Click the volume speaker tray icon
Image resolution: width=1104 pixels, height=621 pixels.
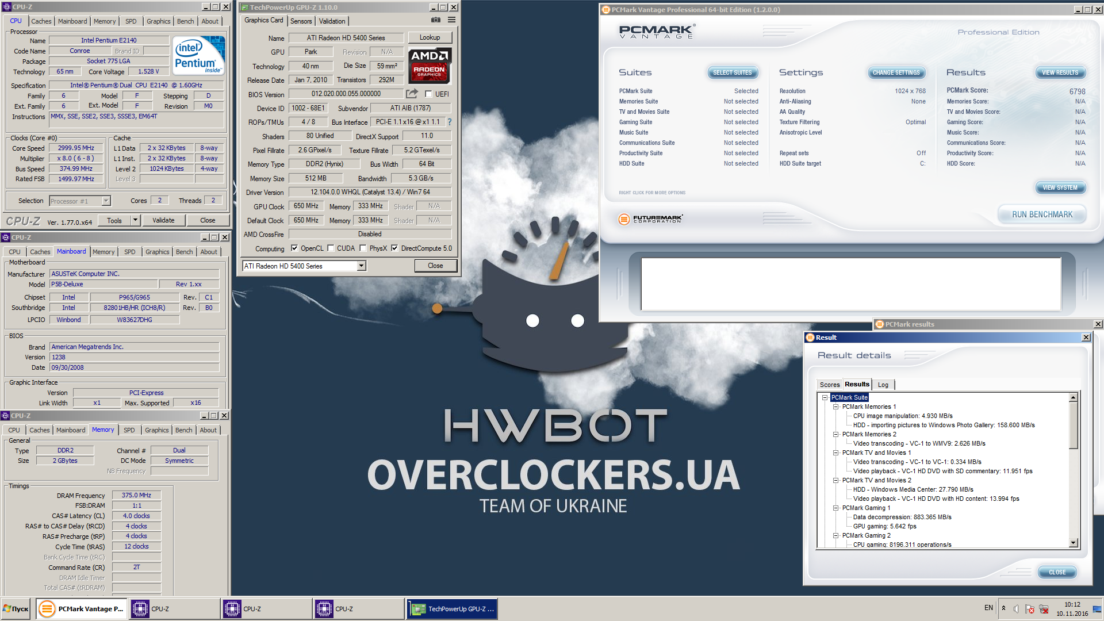coord(1016,609)
